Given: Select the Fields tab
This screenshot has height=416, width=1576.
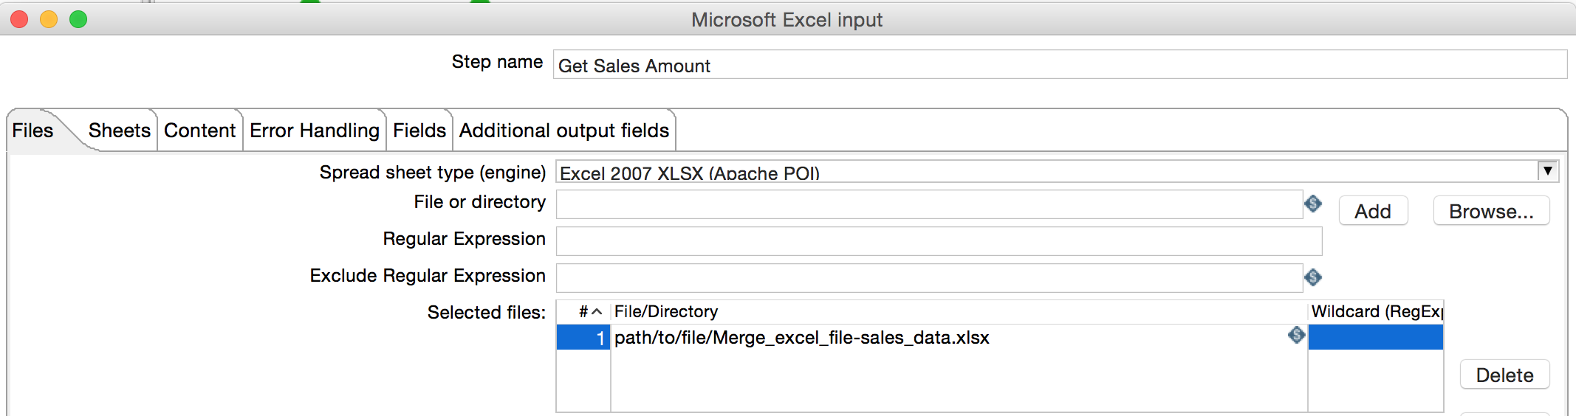Looking at the screenshot, I should coord(419,131).
